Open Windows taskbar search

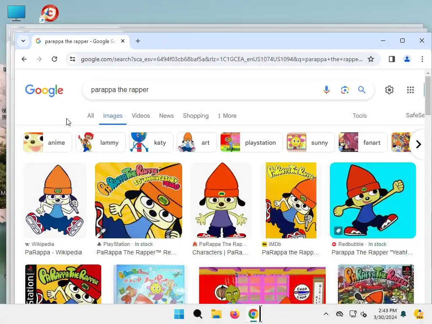[197, 314]
